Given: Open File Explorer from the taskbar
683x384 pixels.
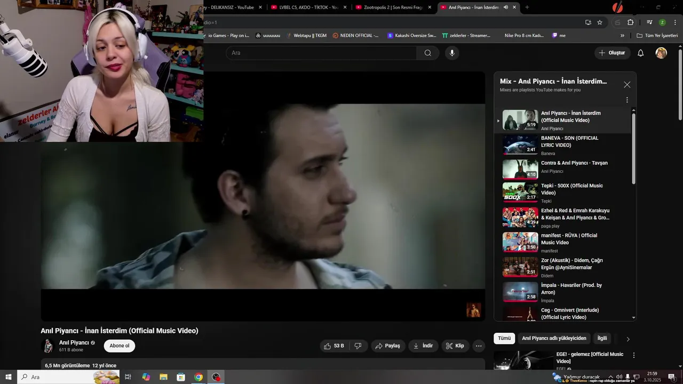Looking at the screenshot, I should (163, 377).
